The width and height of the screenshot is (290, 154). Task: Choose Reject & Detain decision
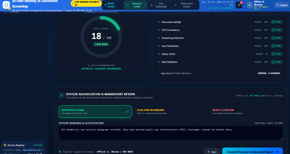pyautogui.click(x=246, y=111)
